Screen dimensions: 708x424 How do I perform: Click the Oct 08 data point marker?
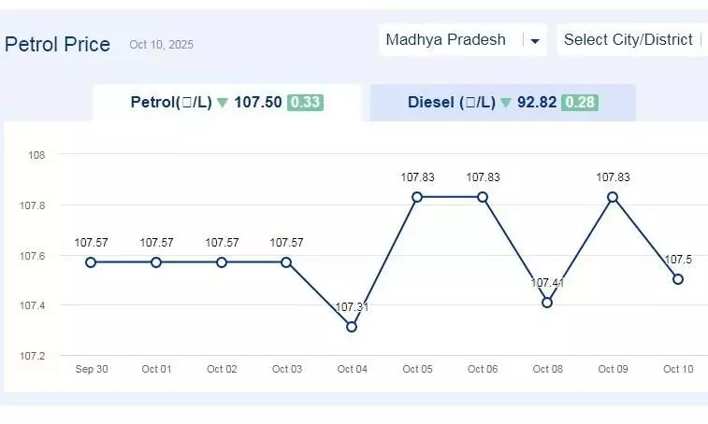tap(547, 303)
